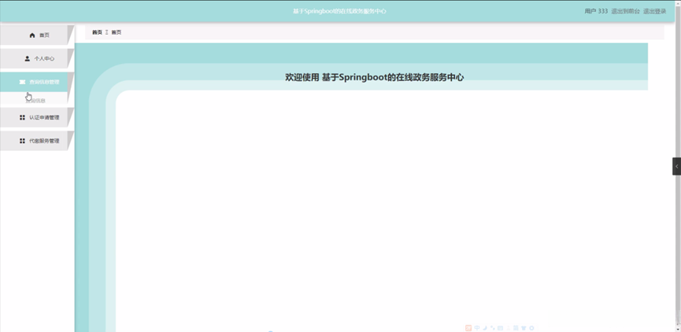Image resolution: width=681 pixels, height=332 pixels.
Task: Toggle the 中 language mode icon
Action: (x=477, y=328)
